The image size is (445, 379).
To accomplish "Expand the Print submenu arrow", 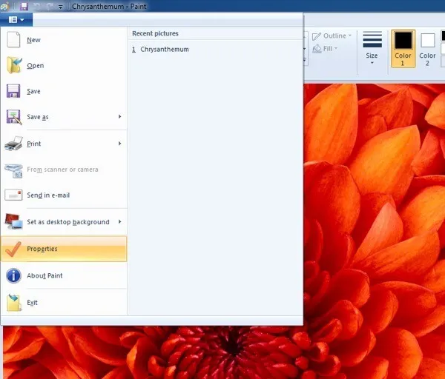I will click(x=119, y=144).
